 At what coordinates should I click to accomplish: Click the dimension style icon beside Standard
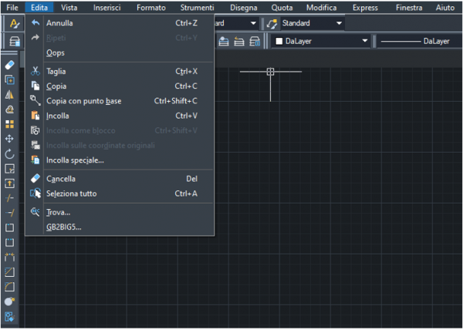pyautogui.click(x=272, y=23)
